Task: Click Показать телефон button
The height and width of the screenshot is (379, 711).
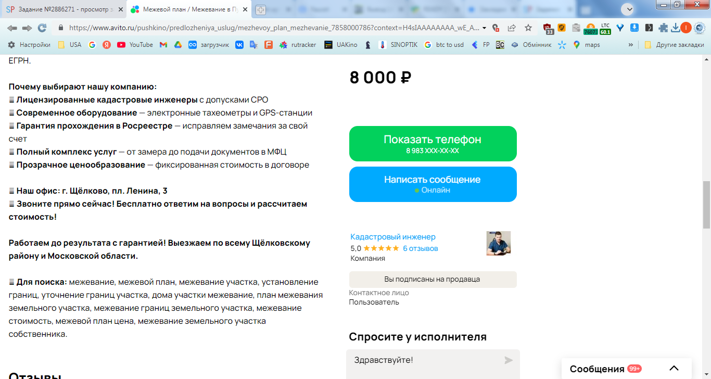Action: coord(433,144)
